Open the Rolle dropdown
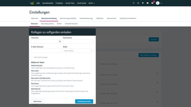Viewport: 191px width, 107px height. tap(78, 50)
